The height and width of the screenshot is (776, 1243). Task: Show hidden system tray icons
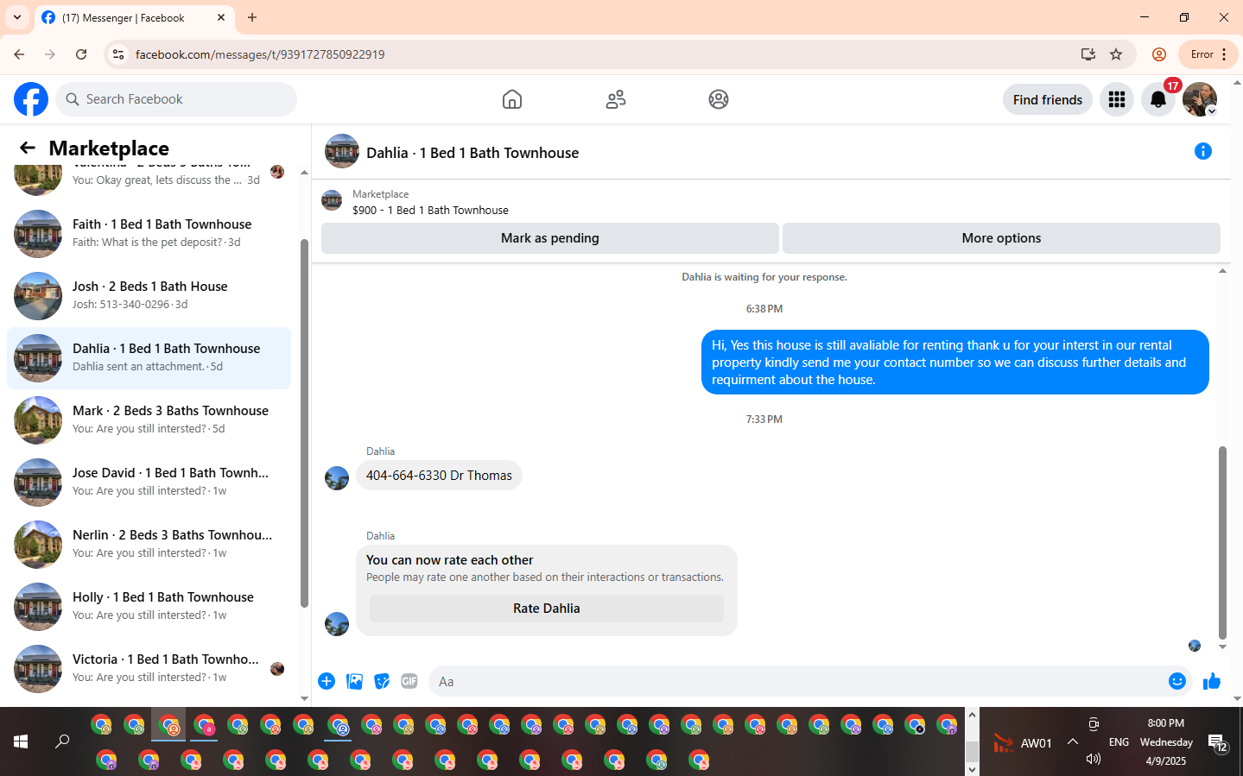[1073, 741]
